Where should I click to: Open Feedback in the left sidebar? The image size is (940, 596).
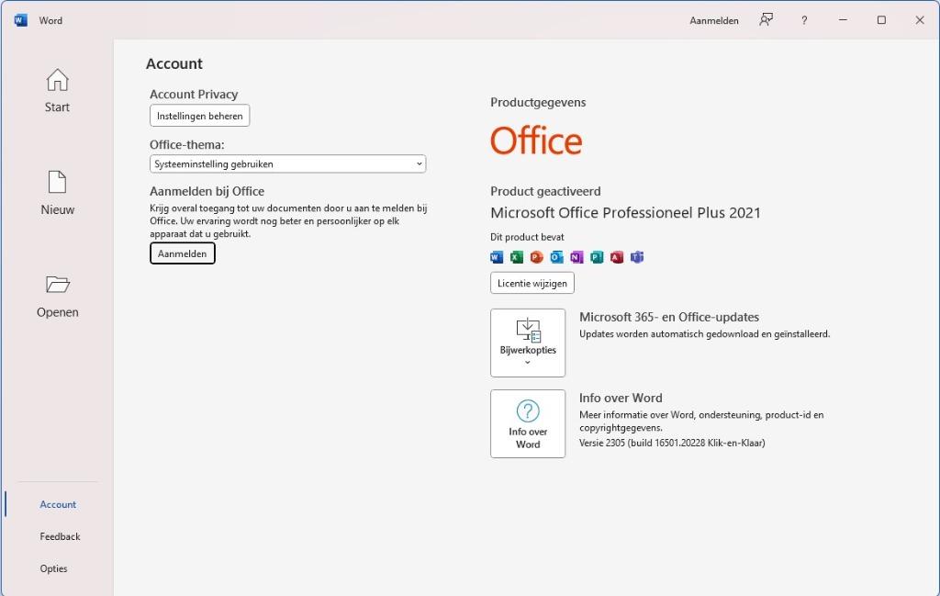60,536
